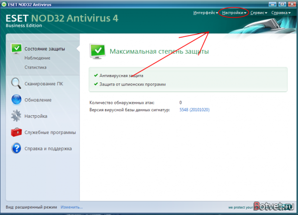
Task: Click the Максимальная степень защиты heading
Action: [x=159, y=51]
